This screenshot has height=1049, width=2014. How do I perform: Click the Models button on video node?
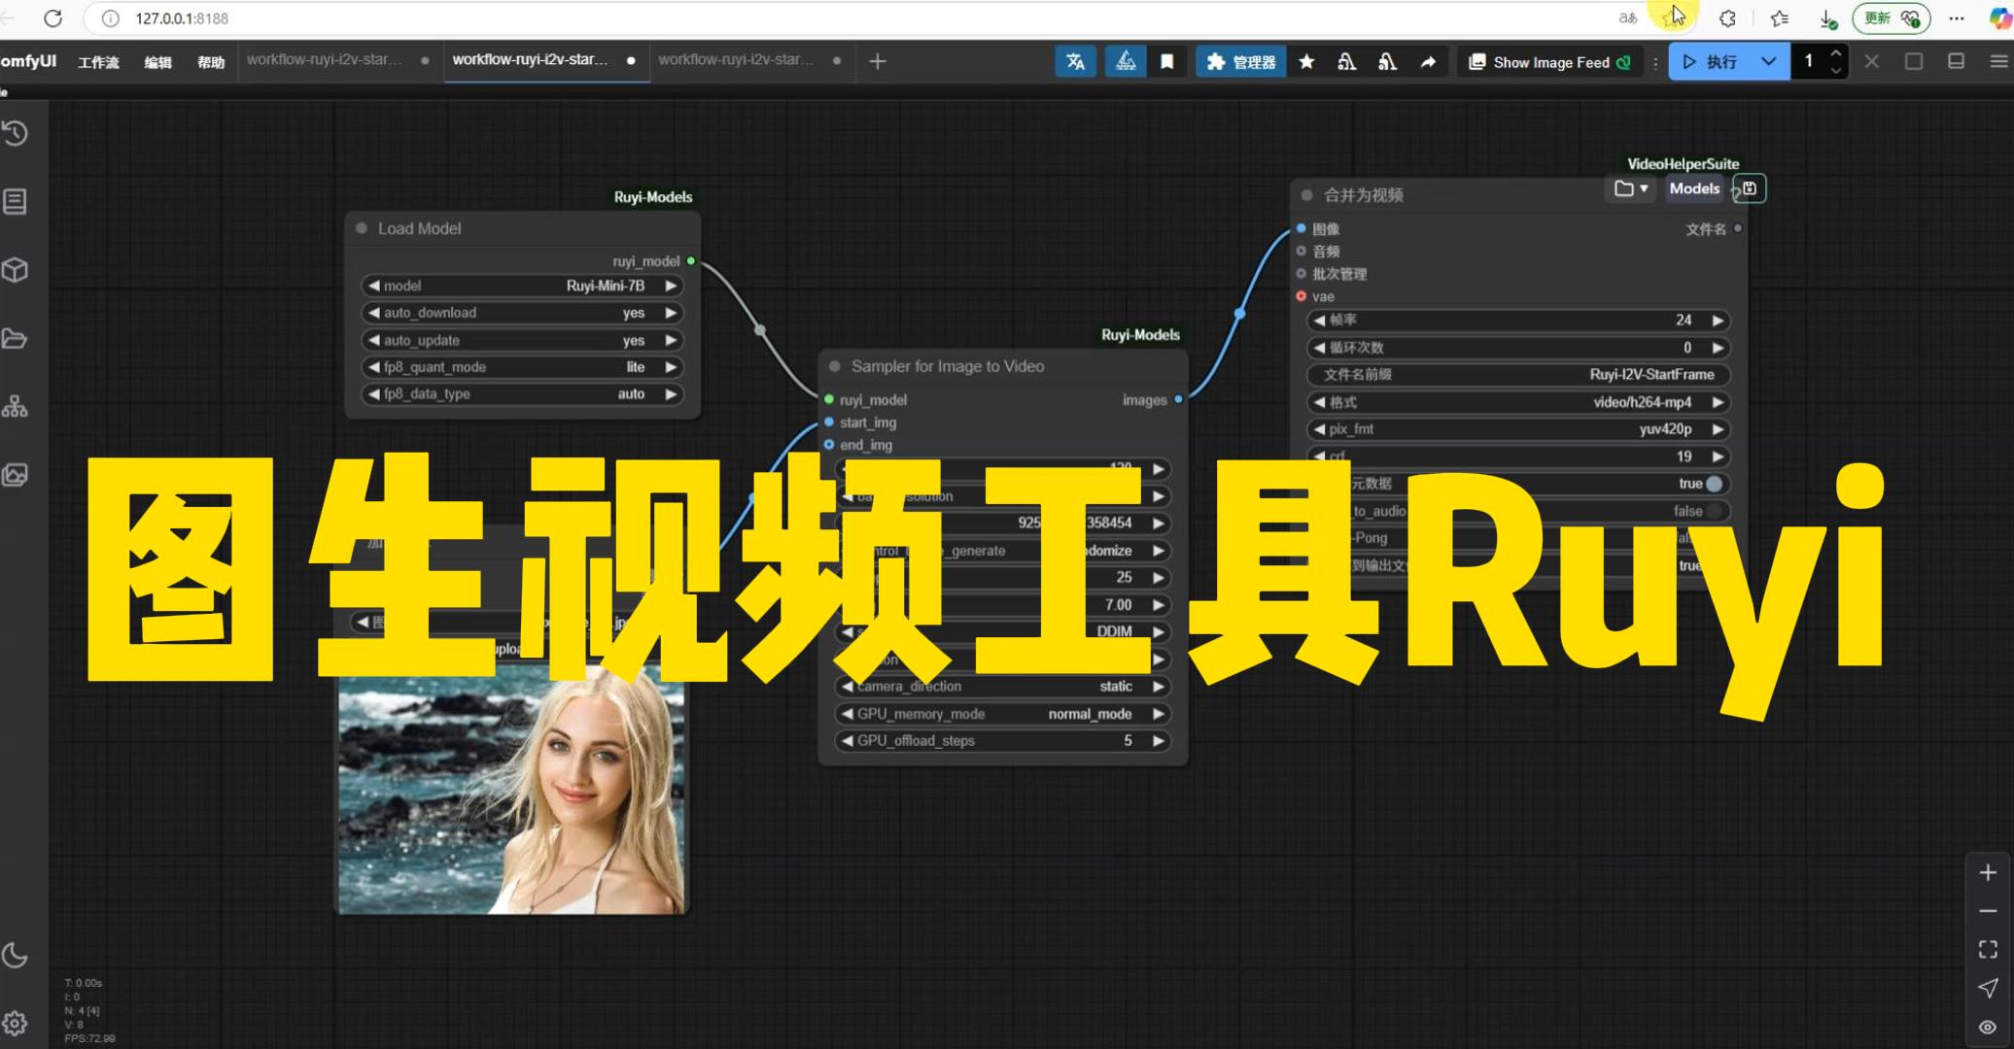pos(1694,188)
